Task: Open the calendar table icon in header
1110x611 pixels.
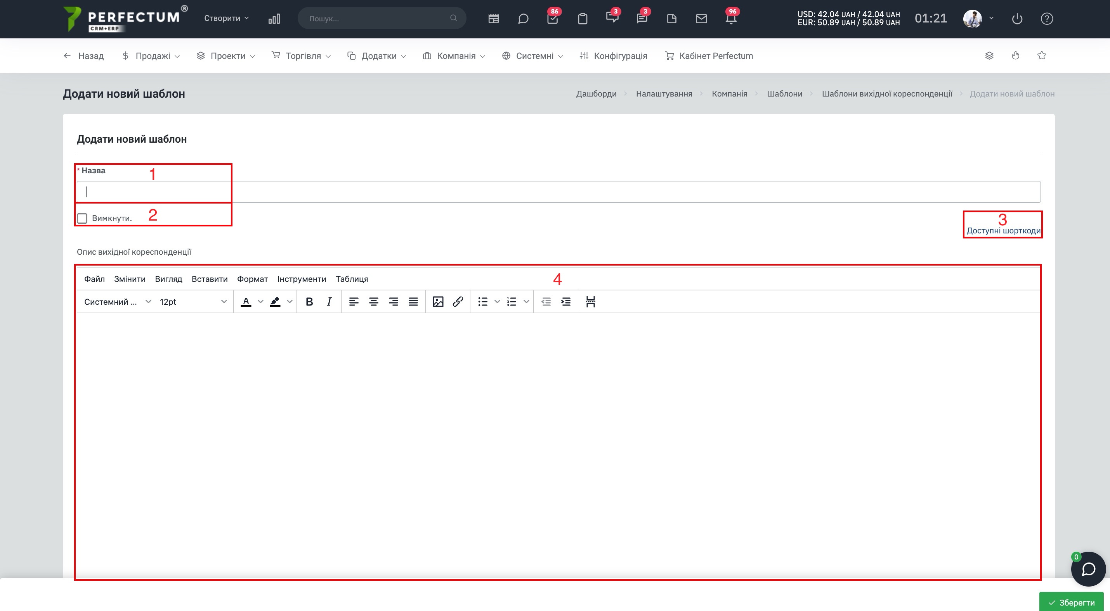Action: coord(493,19)
